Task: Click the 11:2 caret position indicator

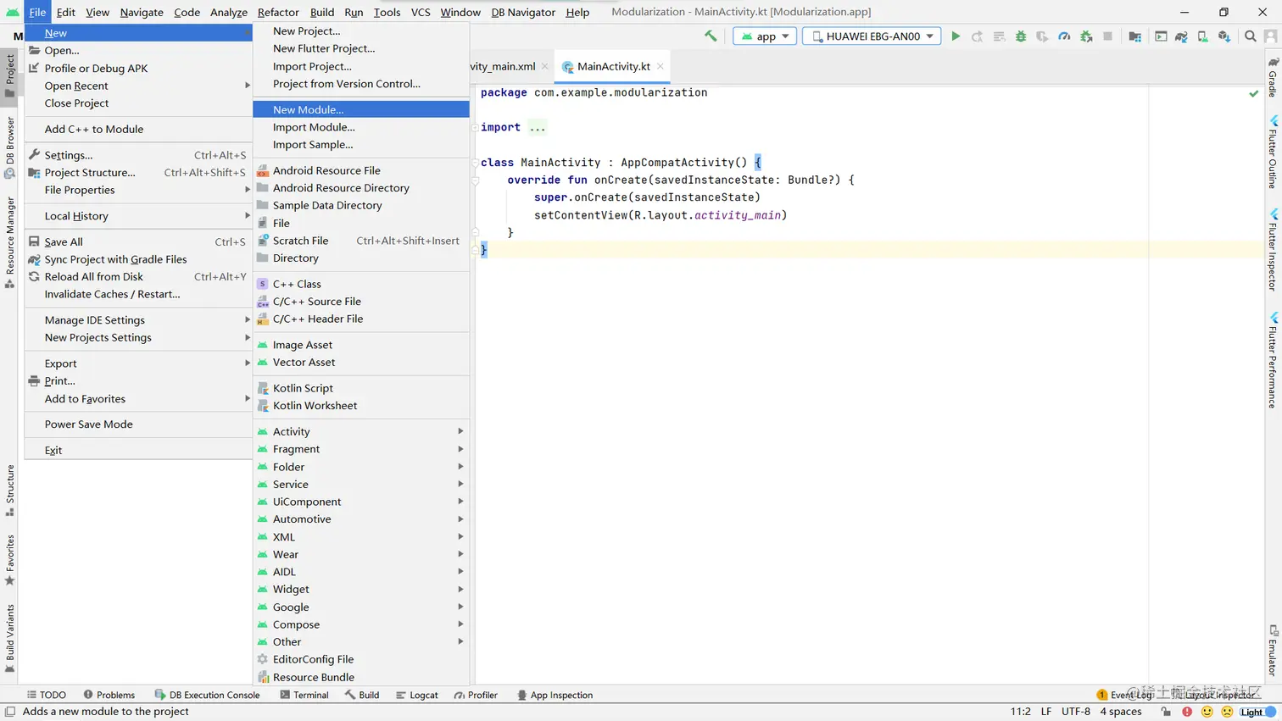Action: pyautogui.click(x=1021, y=712)
